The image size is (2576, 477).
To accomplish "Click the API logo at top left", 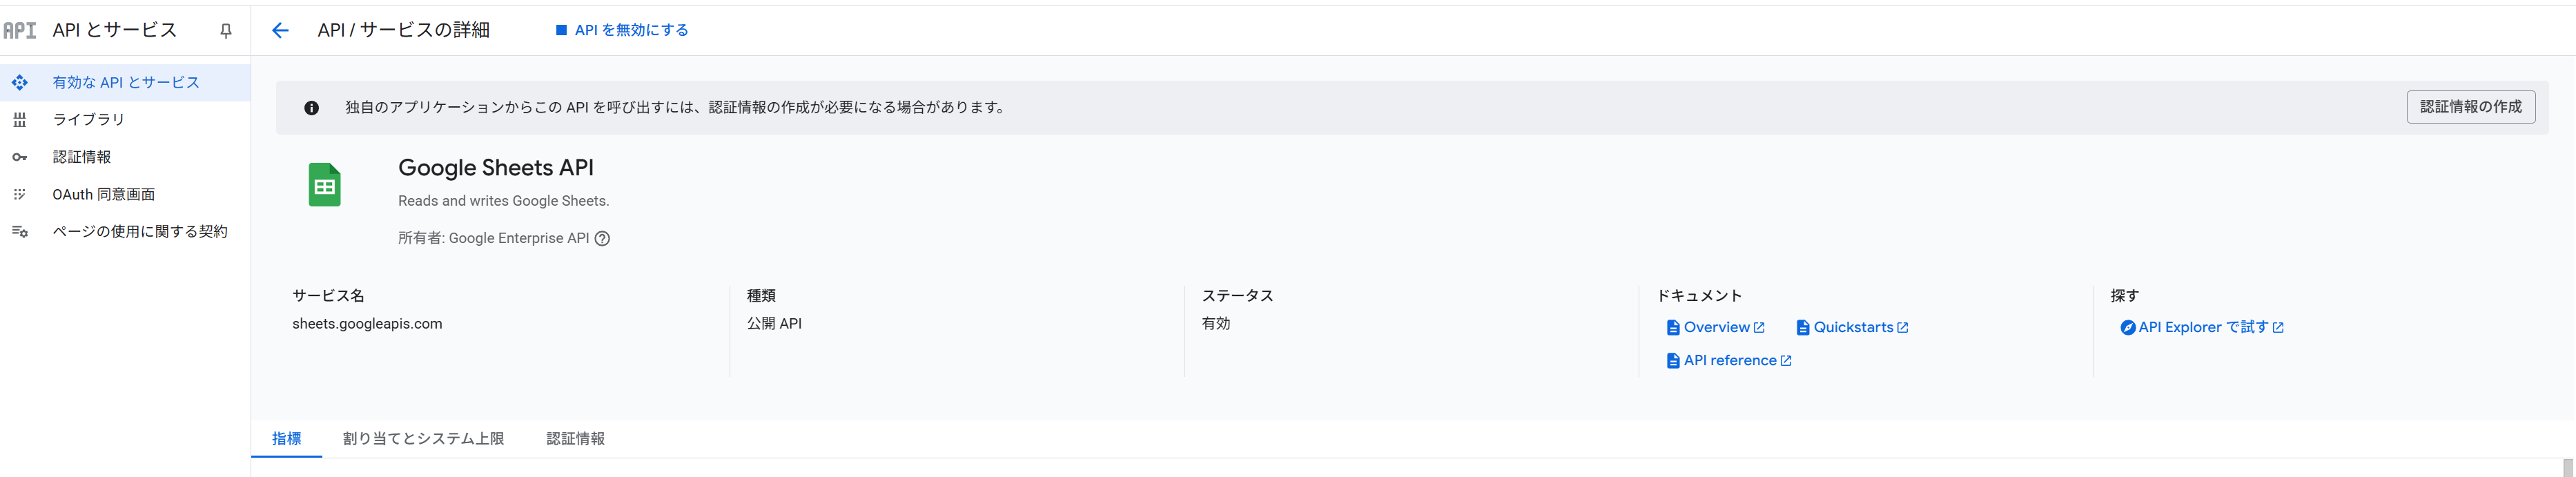I will tap(20, 31).
